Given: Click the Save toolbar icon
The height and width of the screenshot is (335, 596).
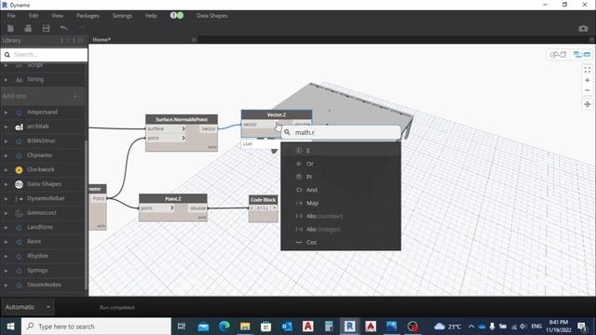Looking at the screenshot, I should pos(46,29).
